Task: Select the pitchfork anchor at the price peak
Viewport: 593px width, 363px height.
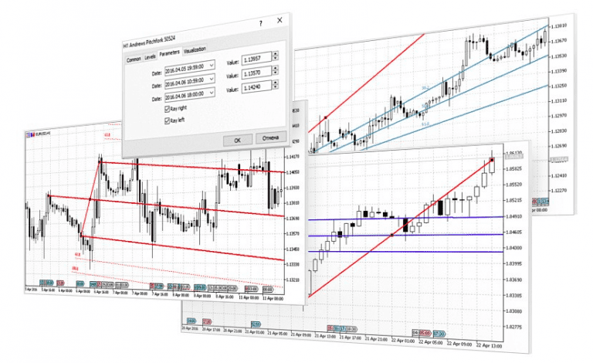Action: pos(100,161)
